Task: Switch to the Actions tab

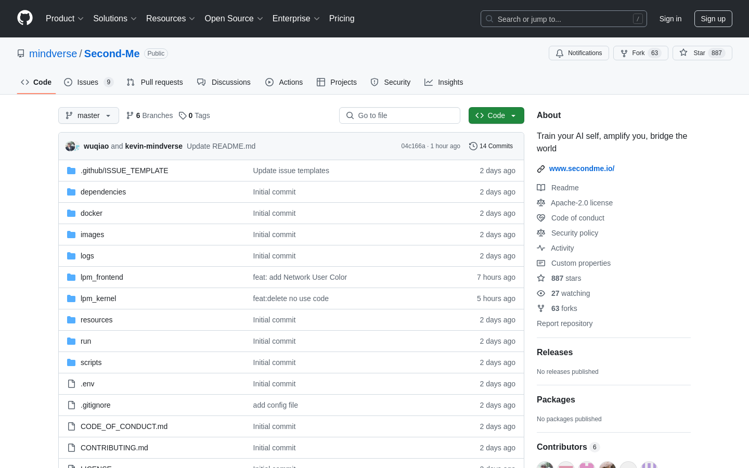Action: coord(284,82)
